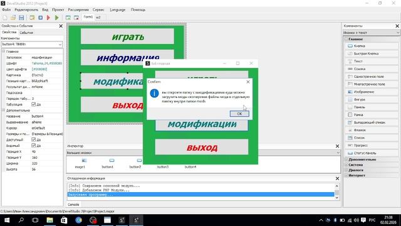Select the Статус панель component
Viewport: 401px width, 226px height.
[x=371, y=153]
